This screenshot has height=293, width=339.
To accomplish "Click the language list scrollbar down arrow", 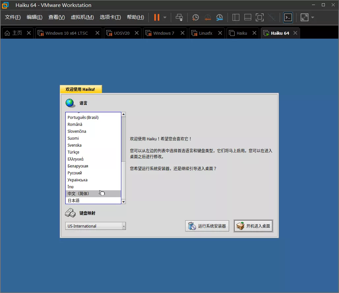I will [124, 201].
